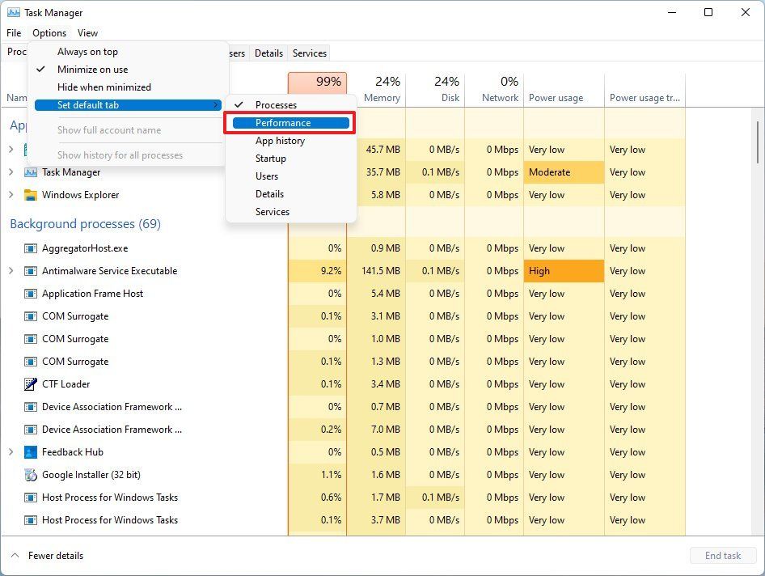Click the Windows Explorer folder icon
The image size is (765, 576).
pyautogui.click(x=31, y=194)
